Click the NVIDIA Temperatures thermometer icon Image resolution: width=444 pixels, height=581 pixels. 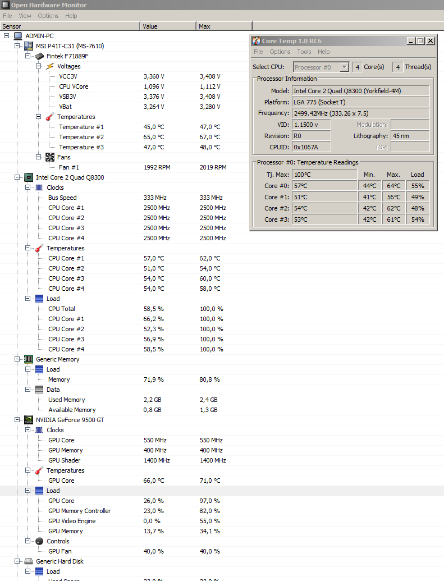pos(39,470)
